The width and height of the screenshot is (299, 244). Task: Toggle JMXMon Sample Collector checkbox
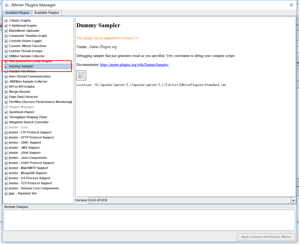pos(6,81)
